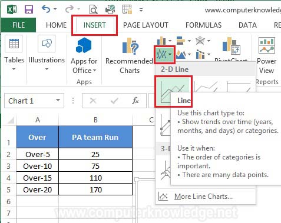The image size is (281, 223).
Task: Select column B header
Action: click(95, 119)
